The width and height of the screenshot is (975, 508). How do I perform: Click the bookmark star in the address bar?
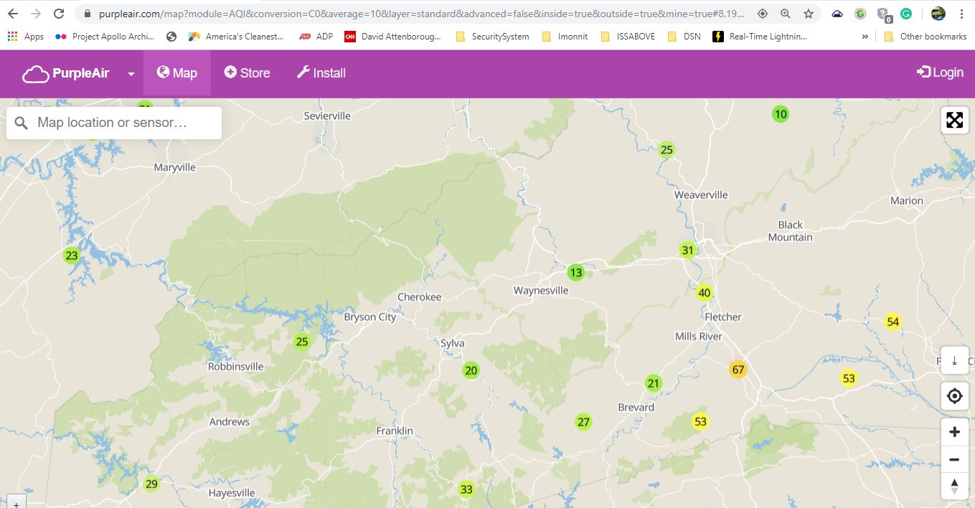click(807, 14)
